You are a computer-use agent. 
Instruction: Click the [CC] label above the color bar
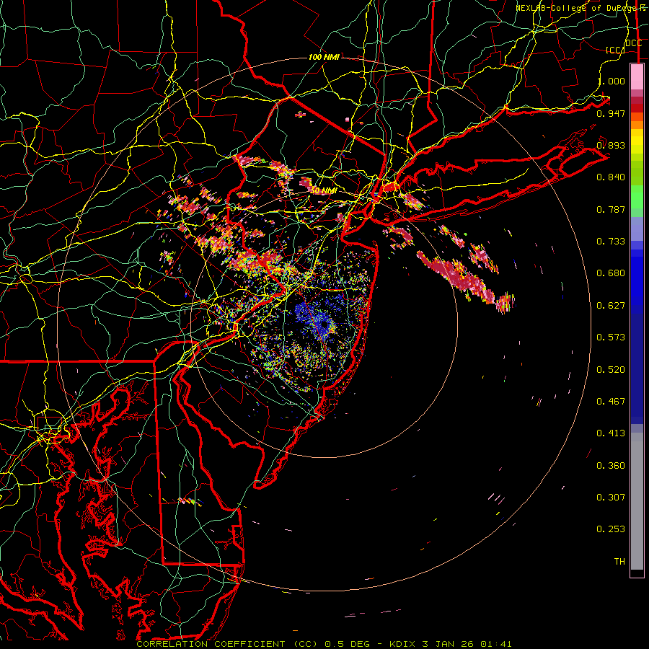[x=615, y=50]
